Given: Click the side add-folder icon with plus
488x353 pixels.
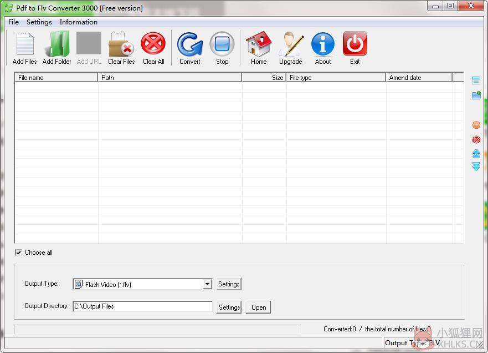Looking at the screenshot, I should click(x=476, y=95).
